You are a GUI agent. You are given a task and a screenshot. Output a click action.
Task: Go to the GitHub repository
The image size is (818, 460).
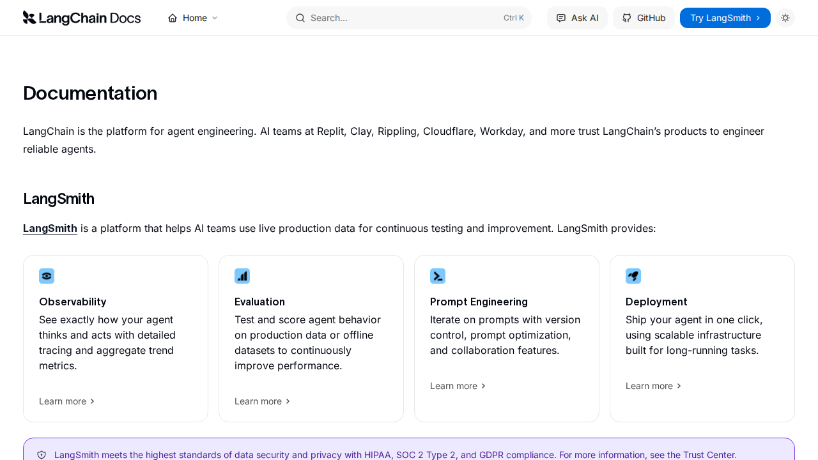pyautogui.click(x=644, y=18)
